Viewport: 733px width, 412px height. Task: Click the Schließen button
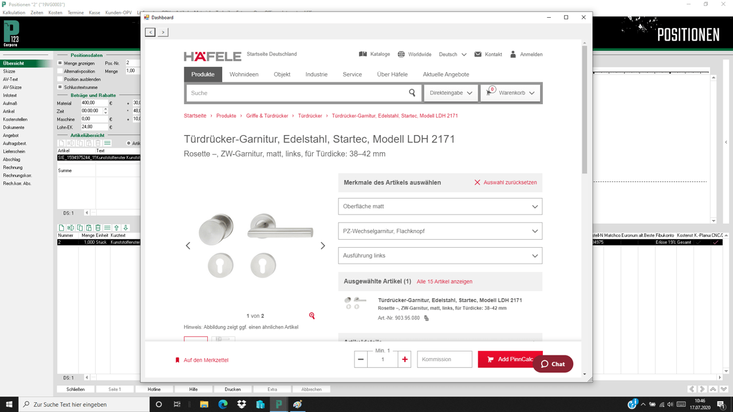click(x=75, y=389)
